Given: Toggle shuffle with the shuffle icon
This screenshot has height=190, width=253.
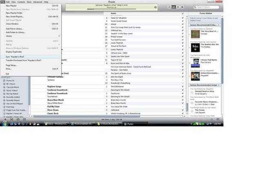Looking at the screenshot, I should [x=11, y=119].
